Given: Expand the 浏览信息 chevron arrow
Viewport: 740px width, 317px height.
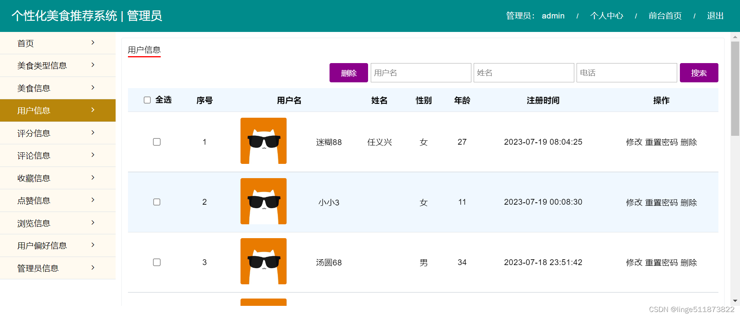Looking at the screenshot, I should pyautogui.click(x=93, y=223).
